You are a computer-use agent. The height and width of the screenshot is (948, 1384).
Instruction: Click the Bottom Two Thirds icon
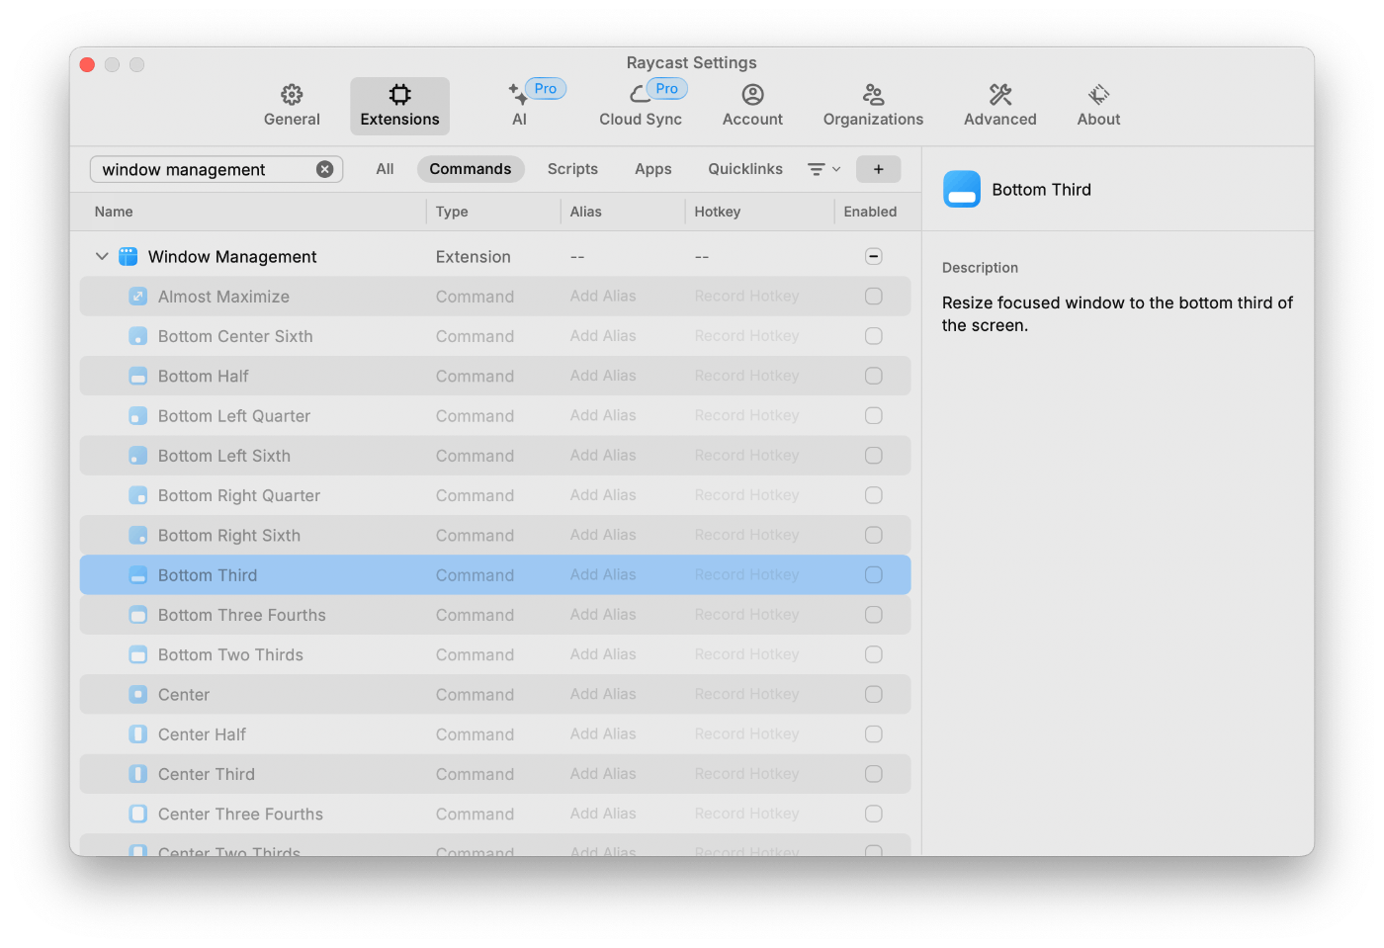pos(138,654)
